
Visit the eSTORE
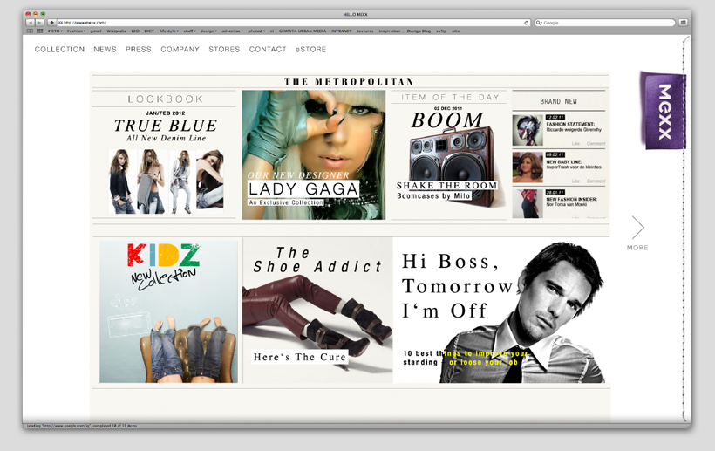coord(310,49)
